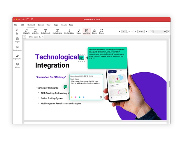Open the Pages sidebar panel
183x142 pixels.
[17, 40]
